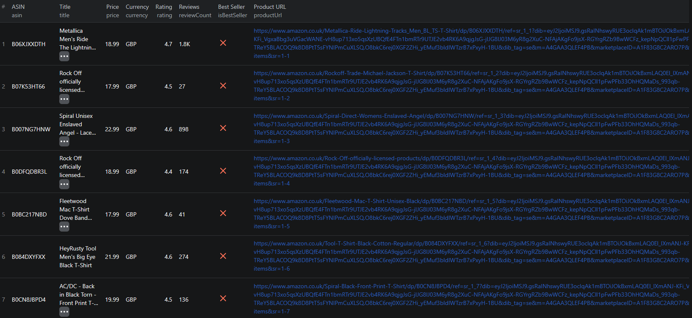Click best seller X icon for AC/DC row

[x=223, y=298]
